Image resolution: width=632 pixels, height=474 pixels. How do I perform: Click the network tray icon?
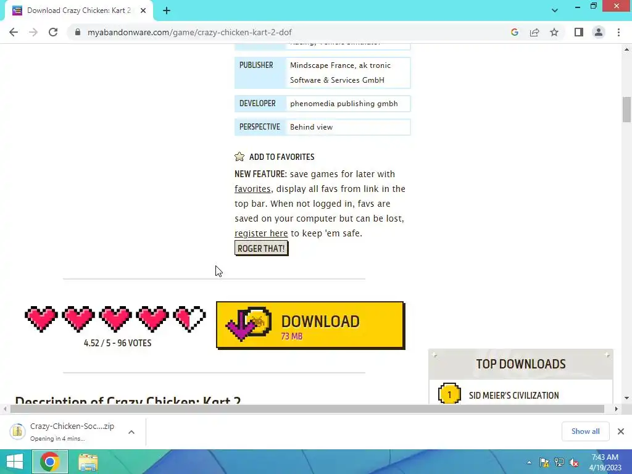point(559,462)
